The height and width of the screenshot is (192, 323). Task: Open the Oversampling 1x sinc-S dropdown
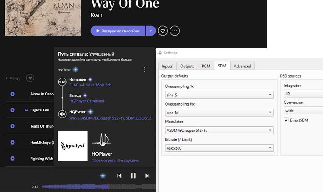[x=220, y=95]
